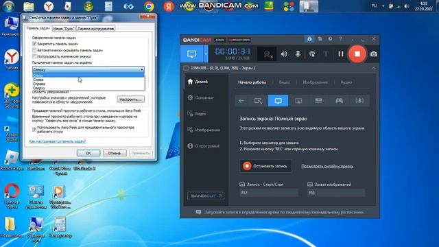
Task: Open Windows Explorer folder icon on the taskbar
Action: tap(29, 6)
